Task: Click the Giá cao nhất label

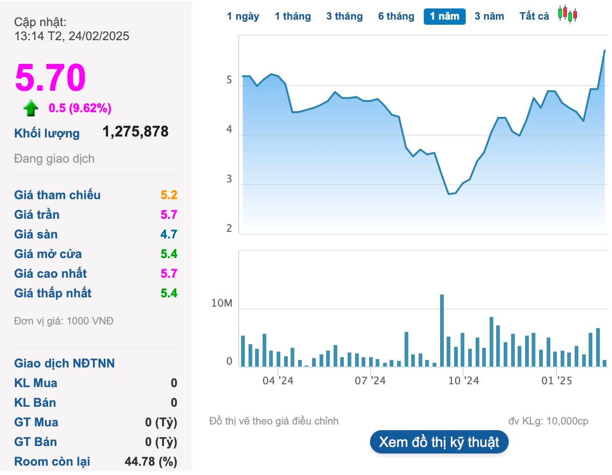Action: point(50,273)
